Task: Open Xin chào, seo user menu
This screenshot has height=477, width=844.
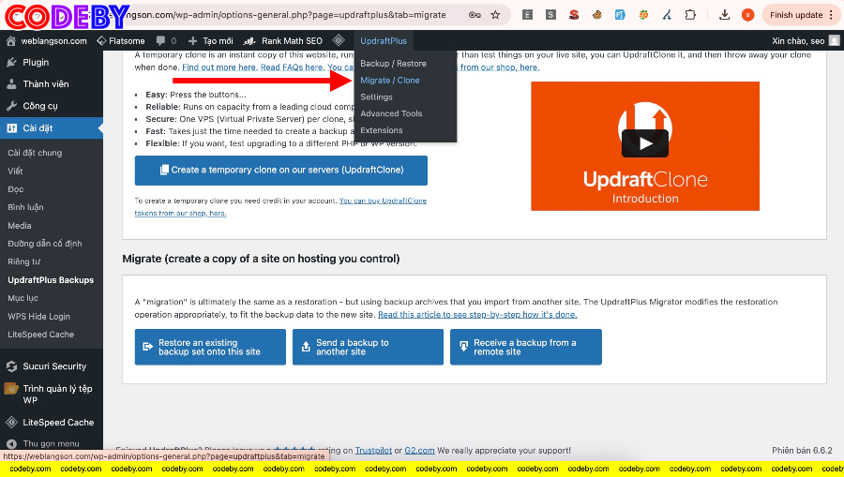Action: 806,41
